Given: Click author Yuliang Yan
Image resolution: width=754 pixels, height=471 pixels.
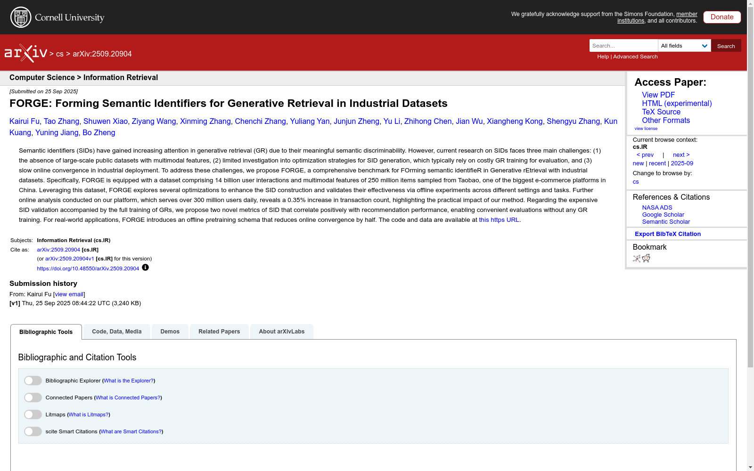Looking at the screenshot, I should 310,121.
